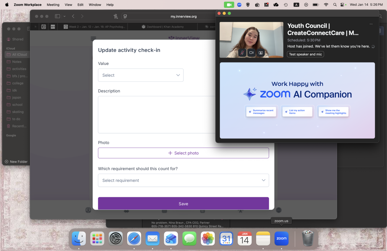Screen dimensions: 387x251
Task: Switch to Dashboard Khan Academy tab
Action: (162, 27)
